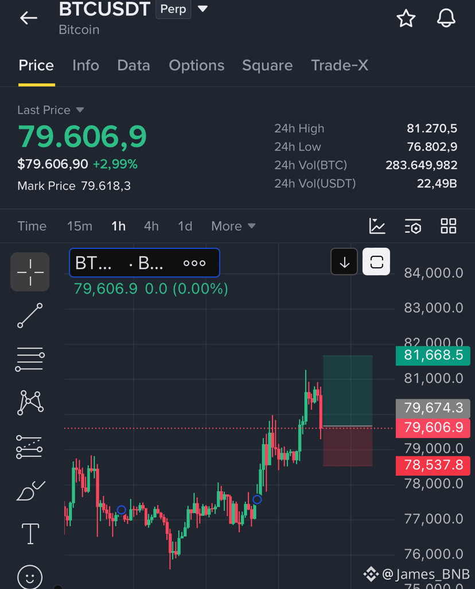This screenshot has height=589, width=475.
Task: Open the emoji sticker tool
Action: (30, 577)
